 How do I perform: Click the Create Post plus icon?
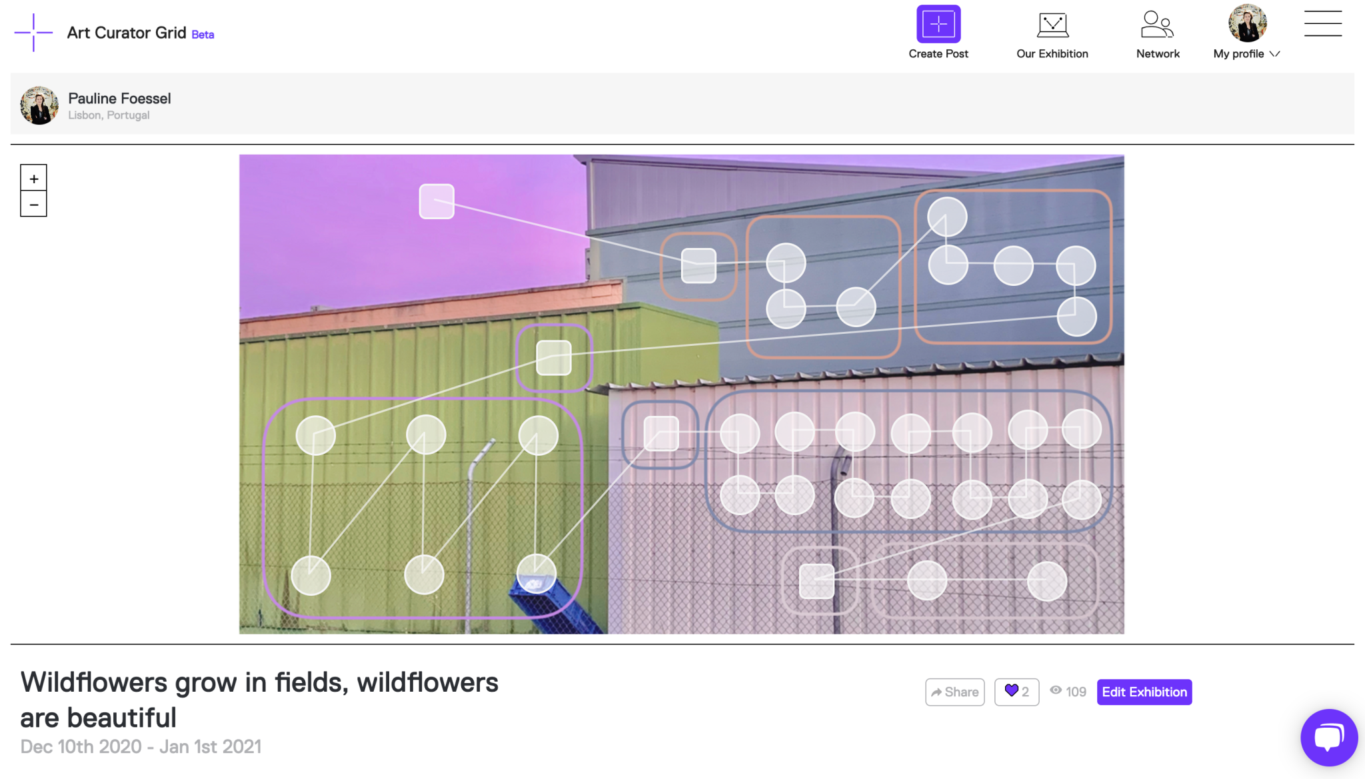[938, 24]
